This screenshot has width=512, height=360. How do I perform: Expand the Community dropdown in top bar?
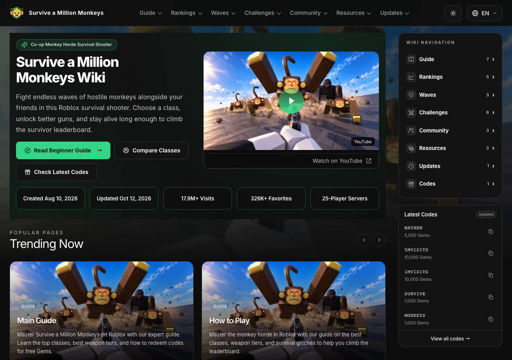point(309,13)
